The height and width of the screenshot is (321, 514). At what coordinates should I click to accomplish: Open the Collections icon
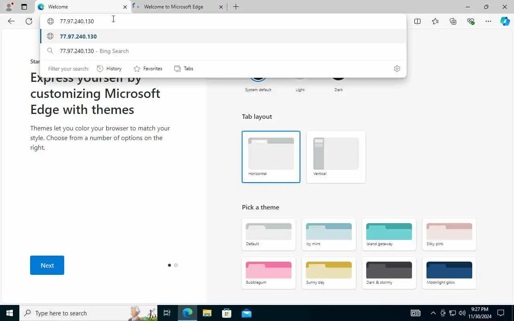[x=453, y=21]
